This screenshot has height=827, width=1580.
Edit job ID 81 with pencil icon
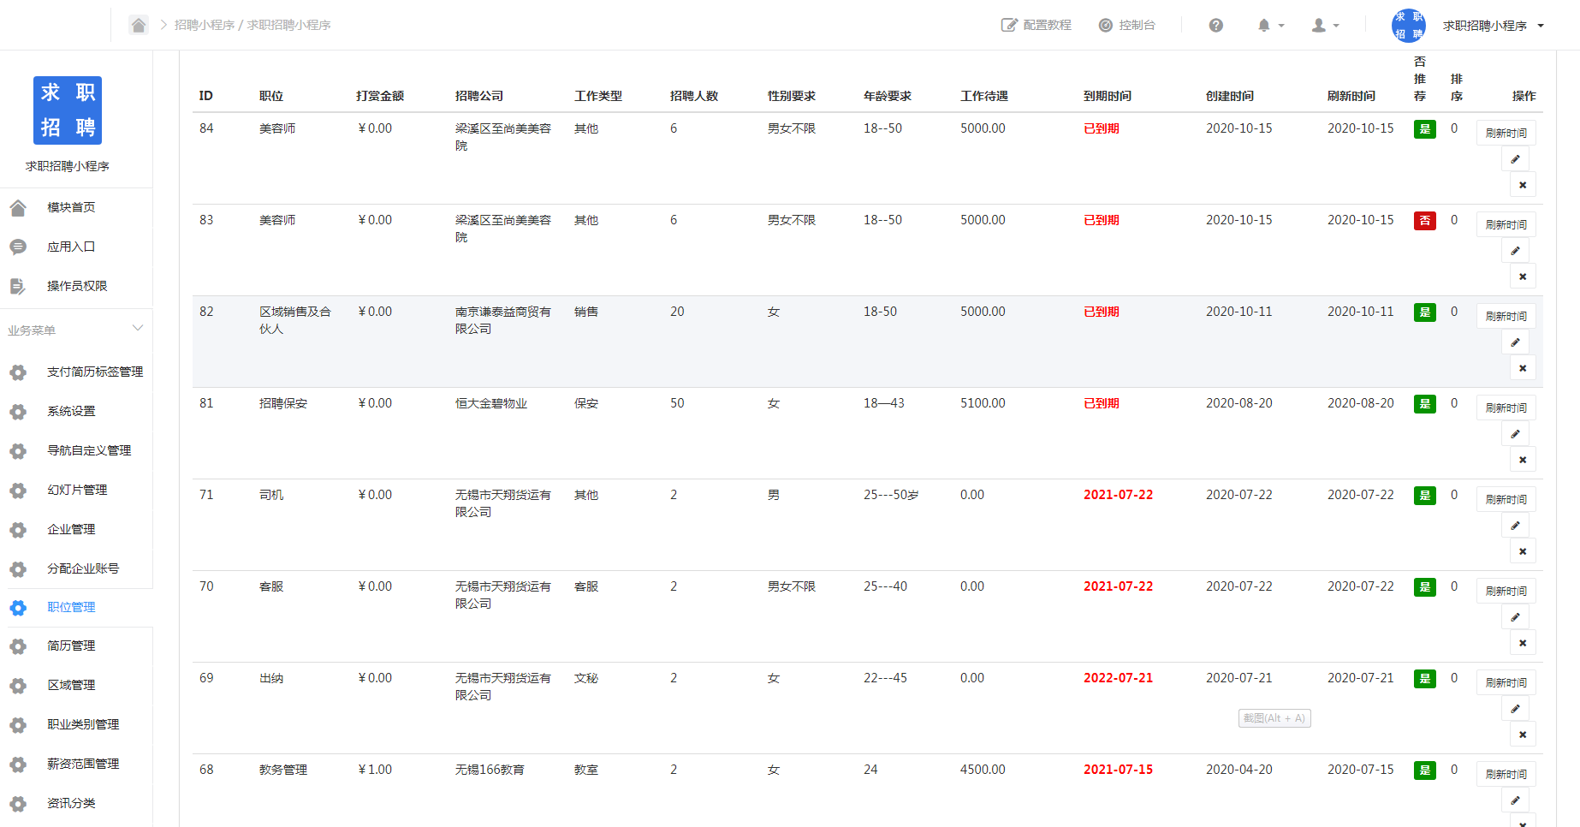1515,434
